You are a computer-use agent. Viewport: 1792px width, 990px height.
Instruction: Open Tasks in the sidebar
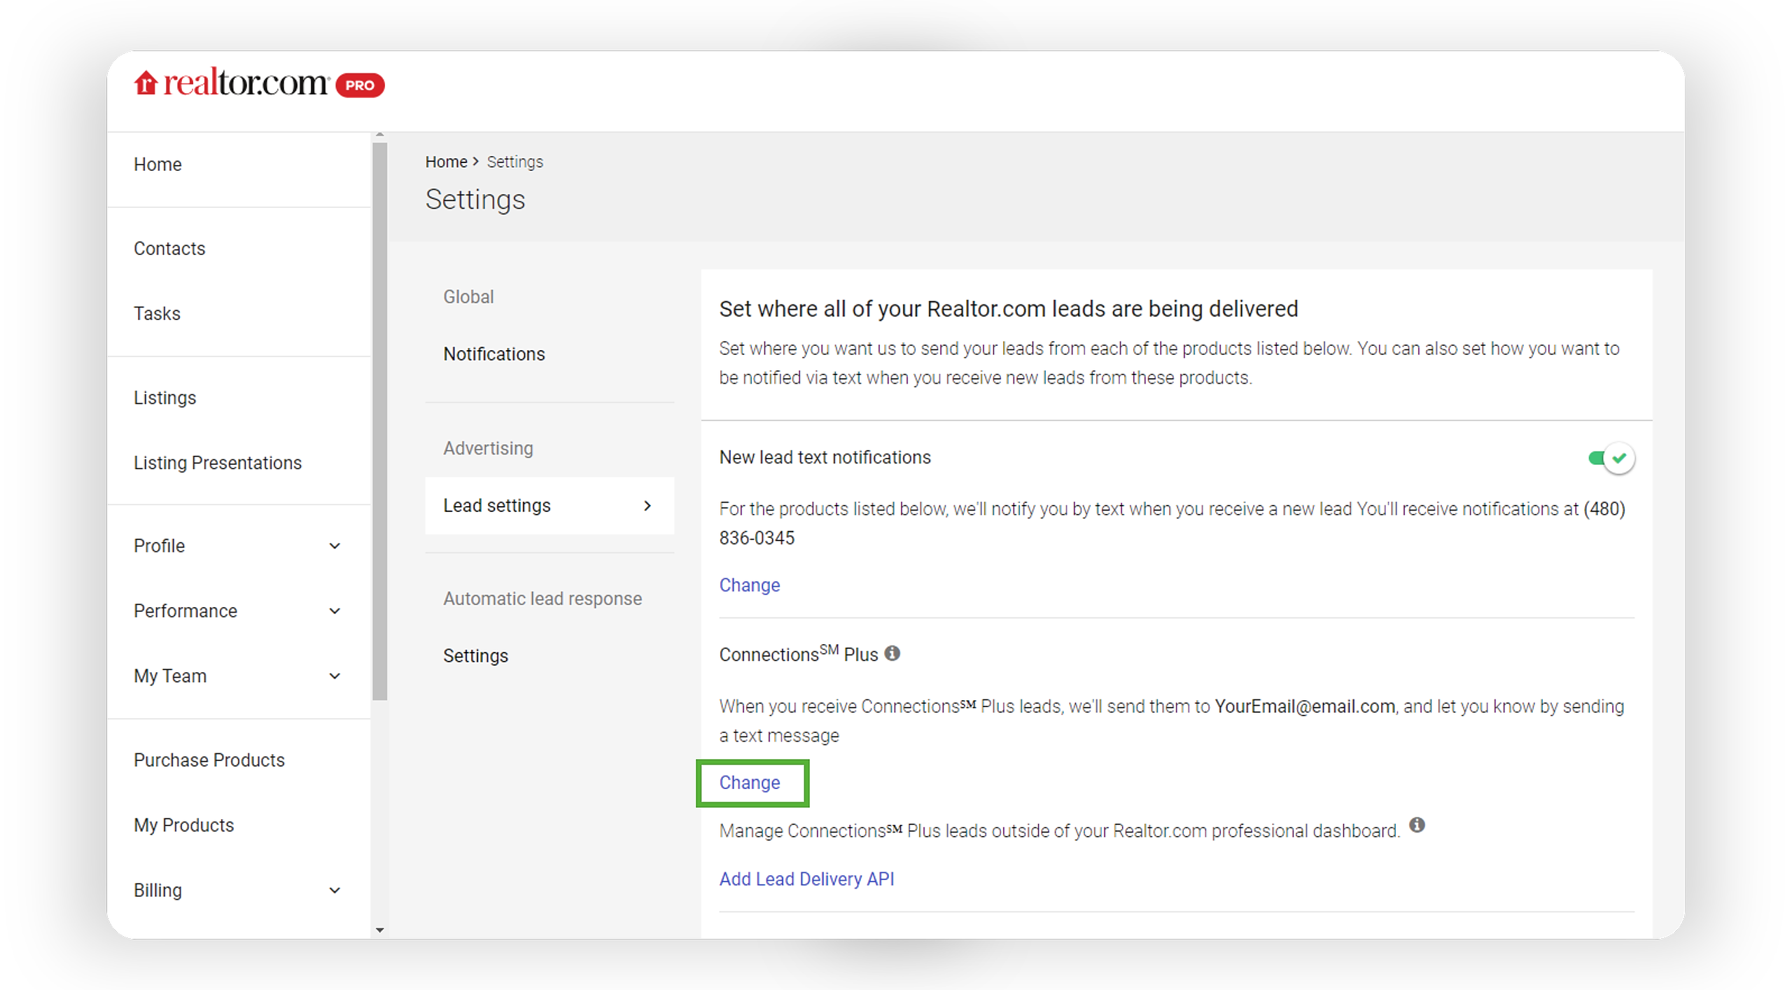click(x=157, y=314)
